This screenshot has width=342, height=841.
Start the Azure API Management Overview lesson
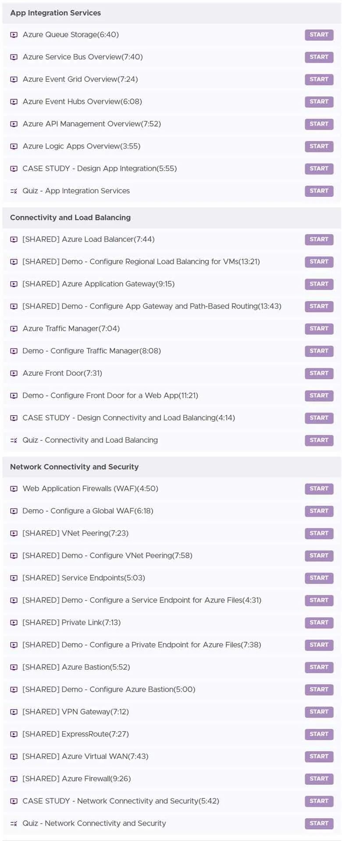click(x=319, y=124)
